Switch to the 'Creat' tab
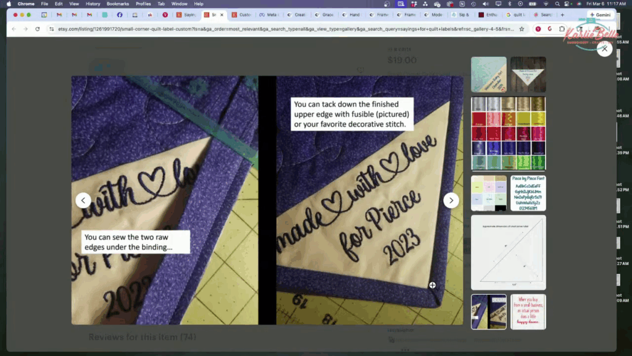This screenshot has height=356, width=632. (x=297, y=15)
